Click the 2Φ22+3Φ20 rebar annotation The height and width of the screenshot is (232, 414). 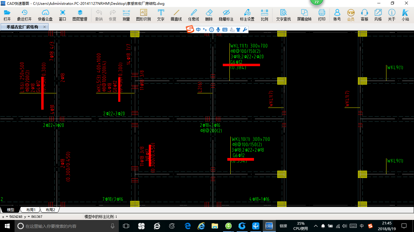click(114, 114)
